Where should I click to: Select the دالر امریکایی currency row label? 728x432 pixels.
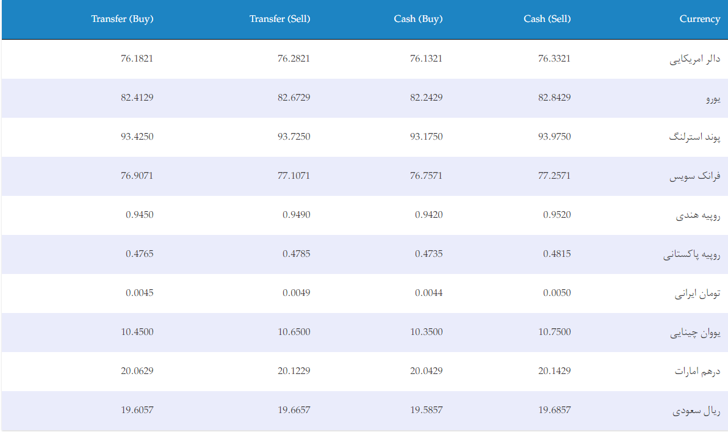[x=694, y=59]
